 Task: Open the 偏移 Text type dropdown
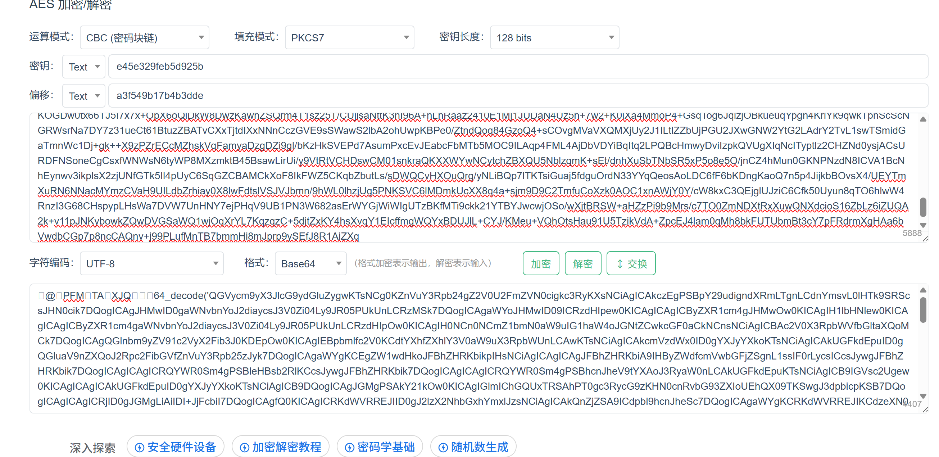(84, 96)
